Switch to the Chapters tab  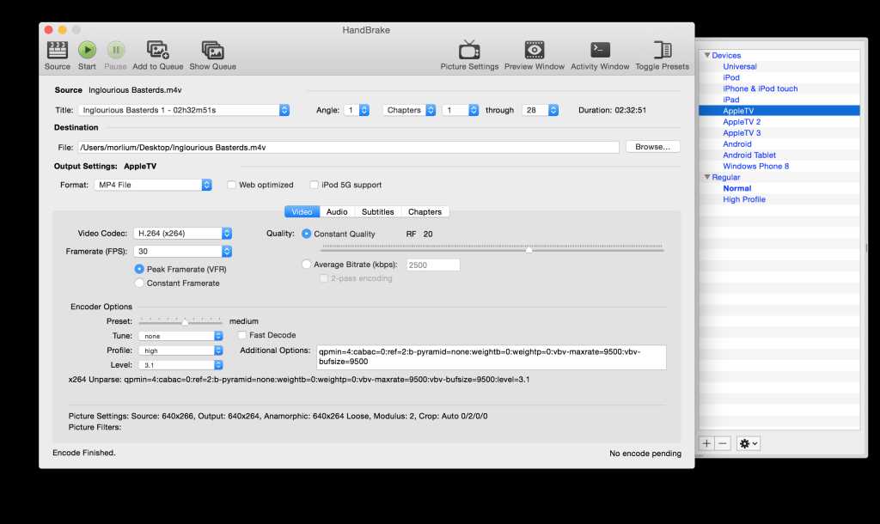[x=425, y=211]
